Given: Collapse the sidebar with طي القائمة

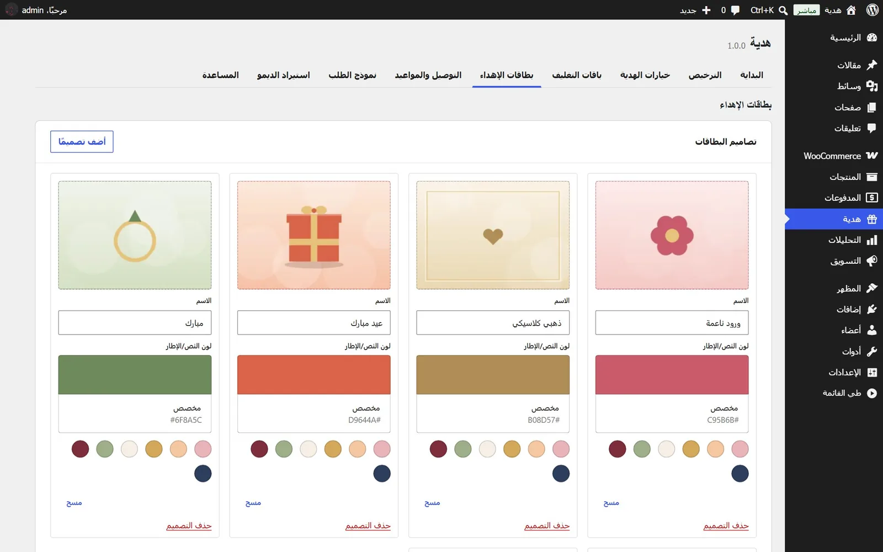Looking at the screenshot, I should tap(850, 393).
